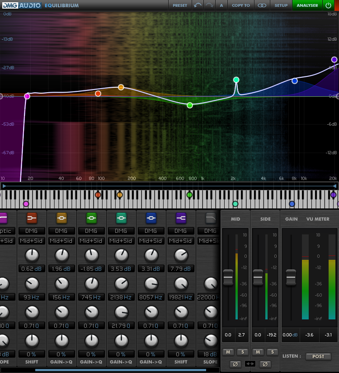Toggle the plugin power bypass button
Viewport: 339px width, 373px height.
[328, 5]
